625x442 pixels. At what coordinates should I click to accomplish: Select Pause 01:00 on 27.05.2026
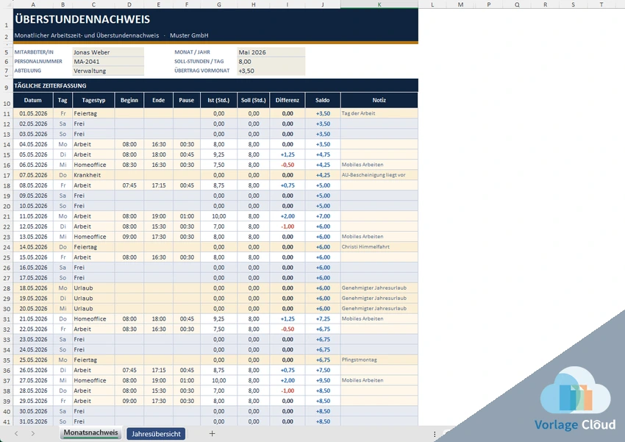coord(187,381)
